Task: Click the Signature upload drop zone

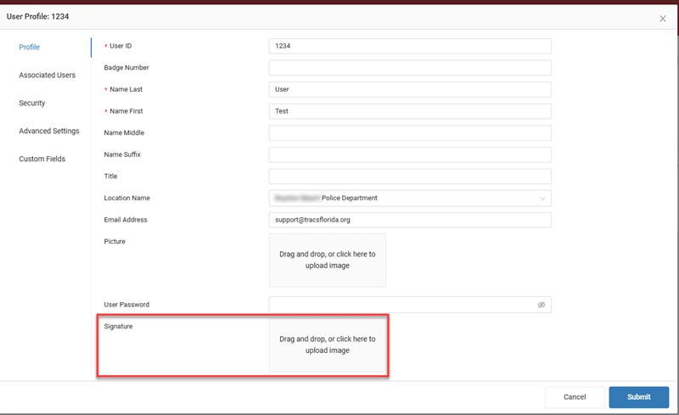Action: [x=328, y=345]
